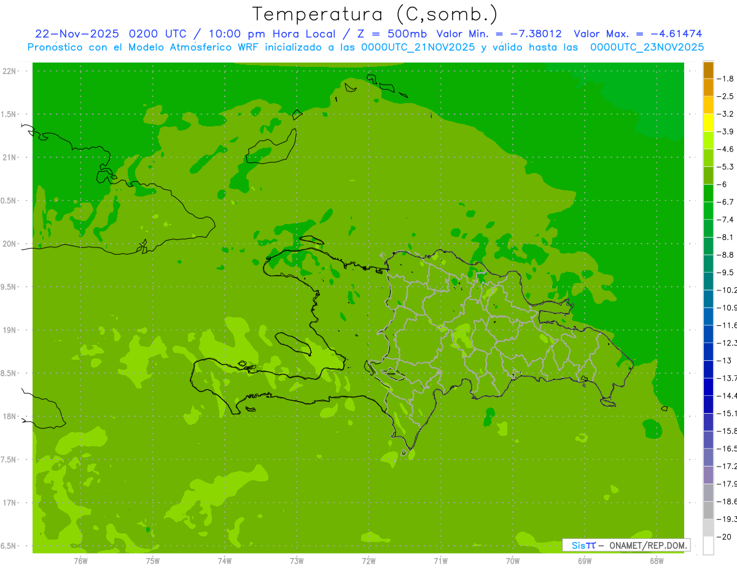This screenshot has height=569, width=737.
Task: Click the '-13' colorbar label
Action: (725, 360)
